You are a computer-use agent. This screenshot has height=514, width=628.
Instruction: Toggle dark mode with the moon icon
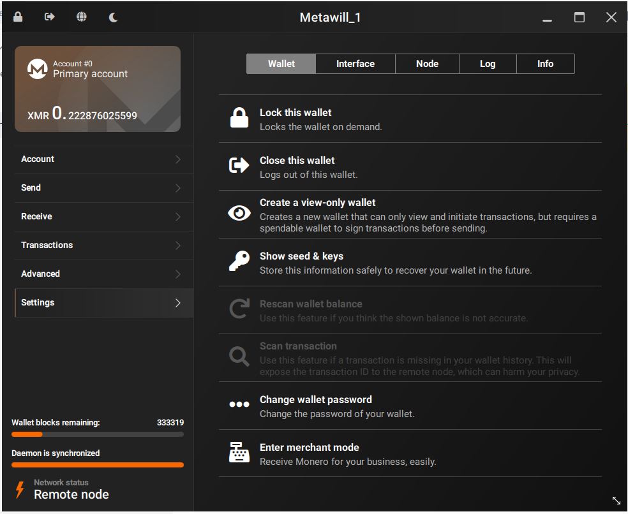point(114,17)
